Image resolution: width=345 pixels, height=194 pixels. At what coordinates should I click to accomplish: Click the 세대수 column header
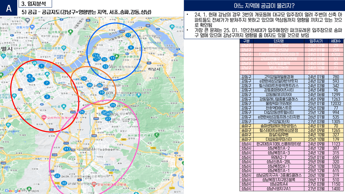pyautogui.click(x=336, y=41)
